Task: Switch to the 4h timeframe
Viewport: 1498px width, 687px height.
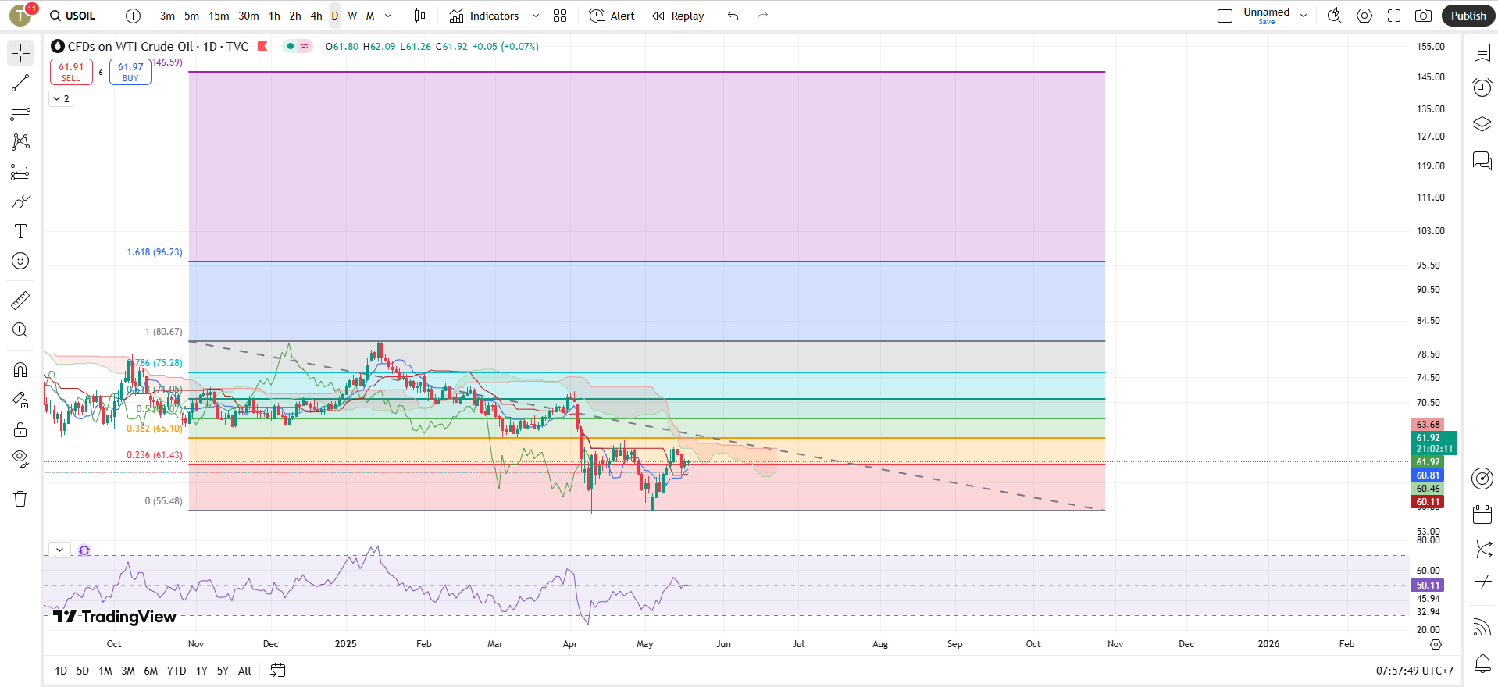Action: [316, 16]
